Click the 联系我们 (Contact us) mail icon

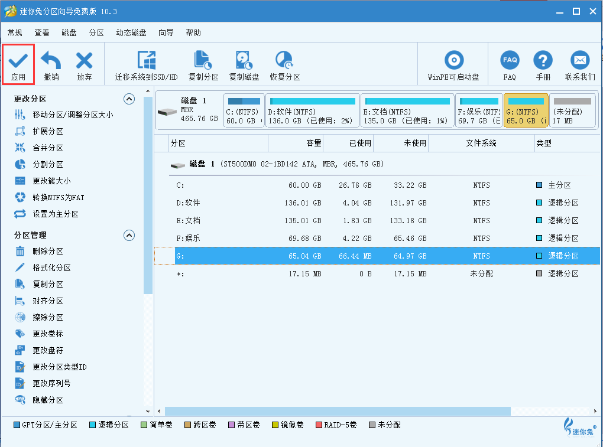(580, 60)
